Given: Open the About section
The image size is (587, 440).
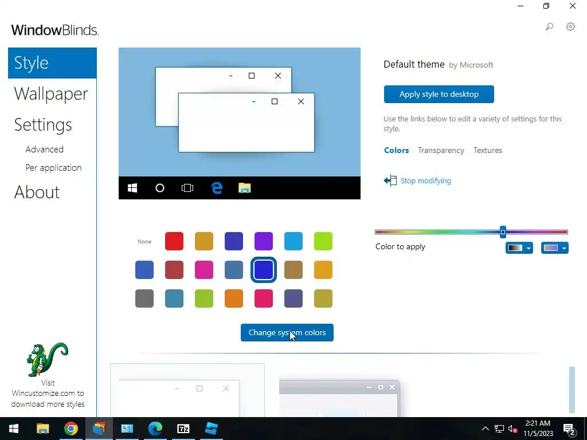Looking at the screenshot, I should point(37,192).
